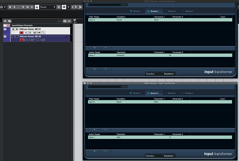Open HALion Sonic SE 02 track name dropdown arrow
239x161 pixels.
tap(66, 36)
